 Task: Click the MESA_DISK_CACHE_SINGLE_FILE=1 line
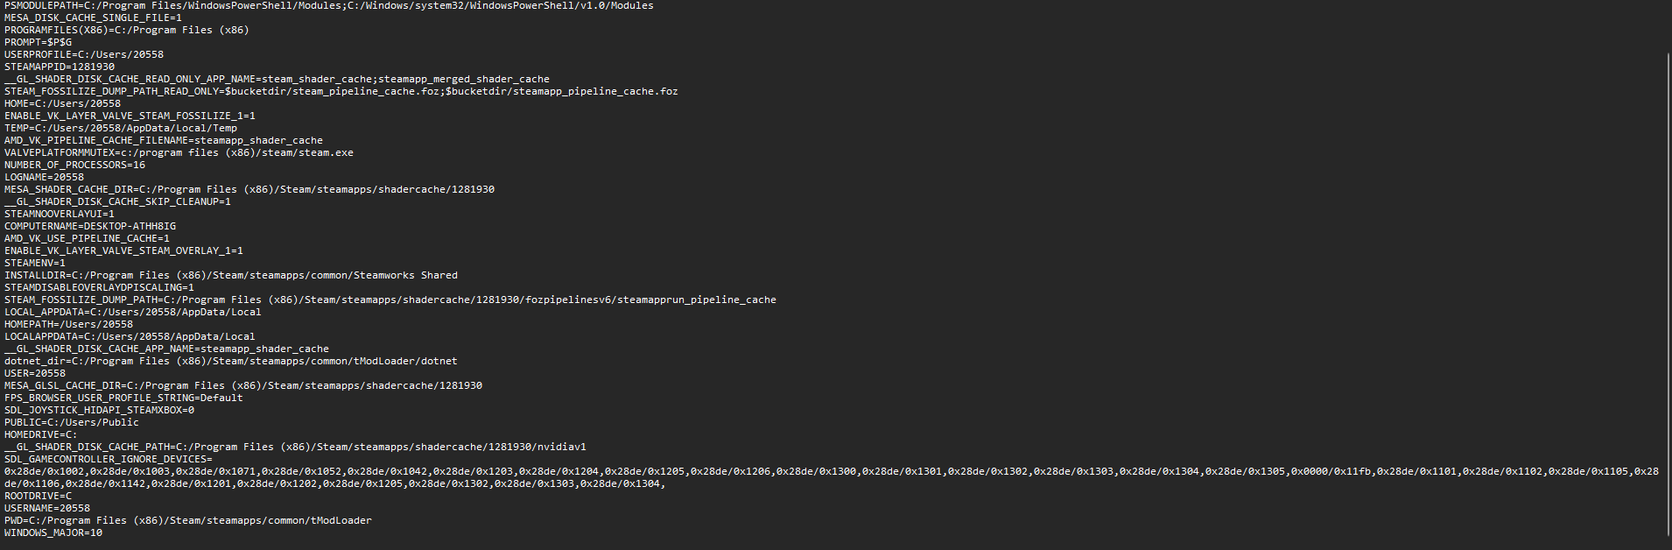click(x=94, y=18)
